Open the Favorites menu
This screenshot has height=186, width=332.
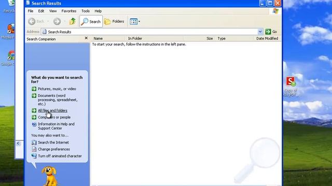[69, 11]
